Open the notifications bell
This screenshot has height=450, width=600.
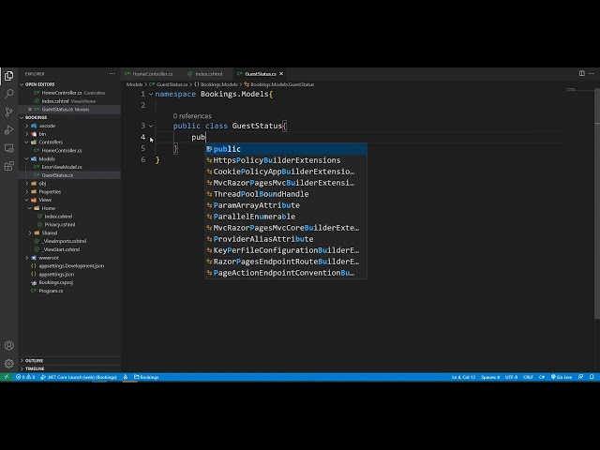pos(592,377)
